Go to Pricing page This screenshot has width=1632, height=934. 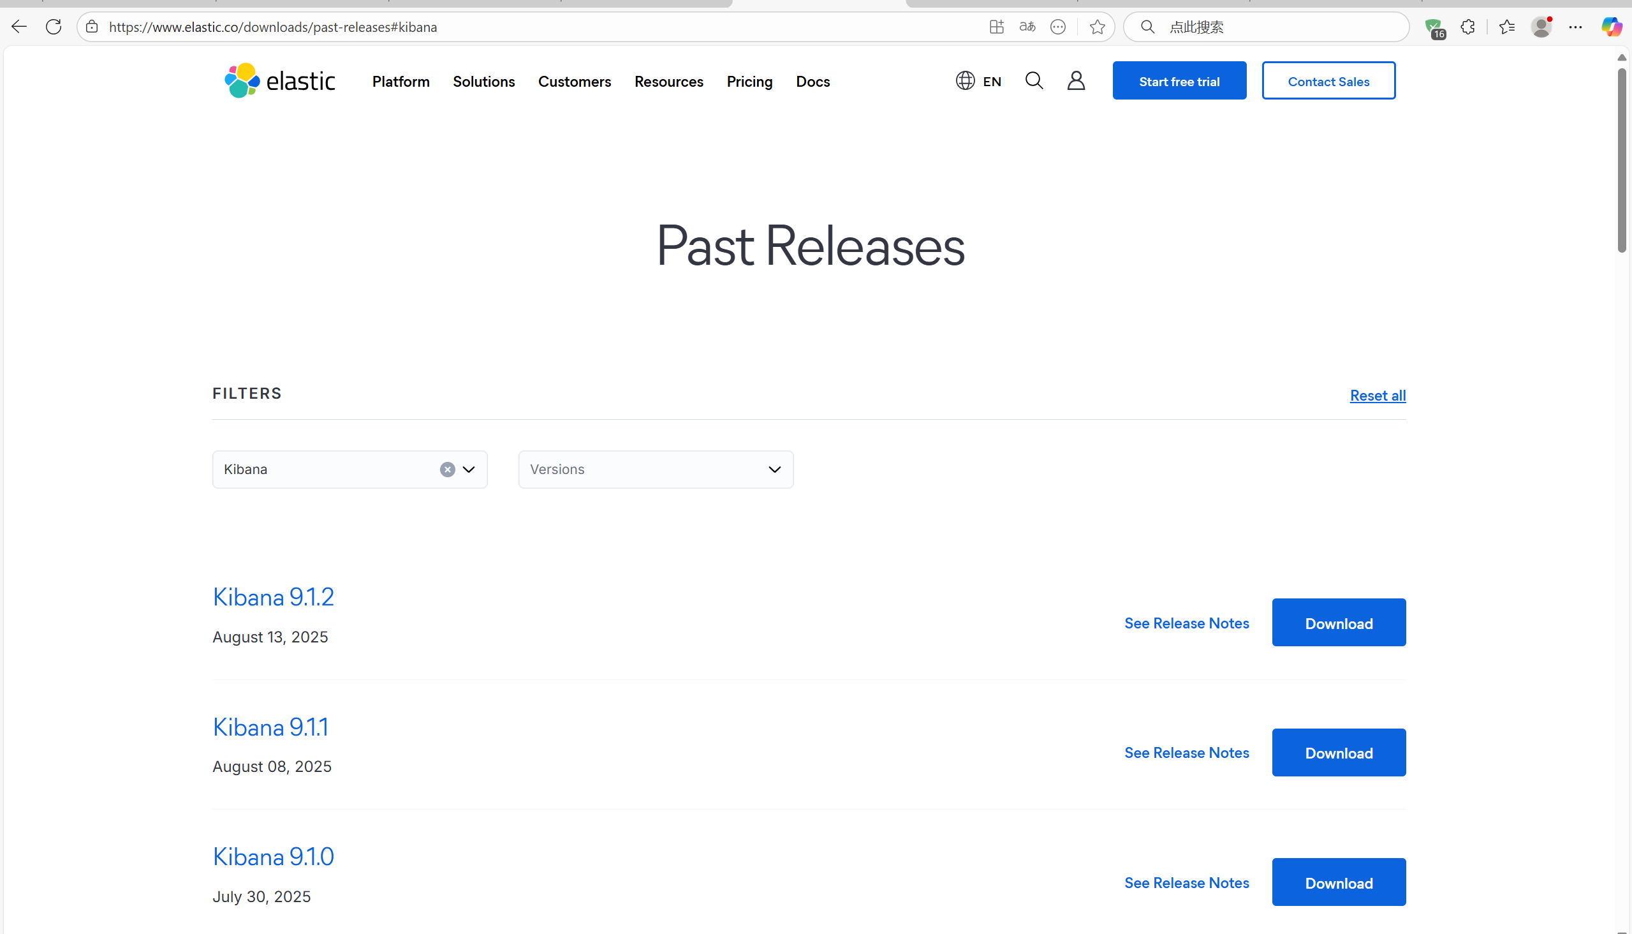(x=749, y=82)
